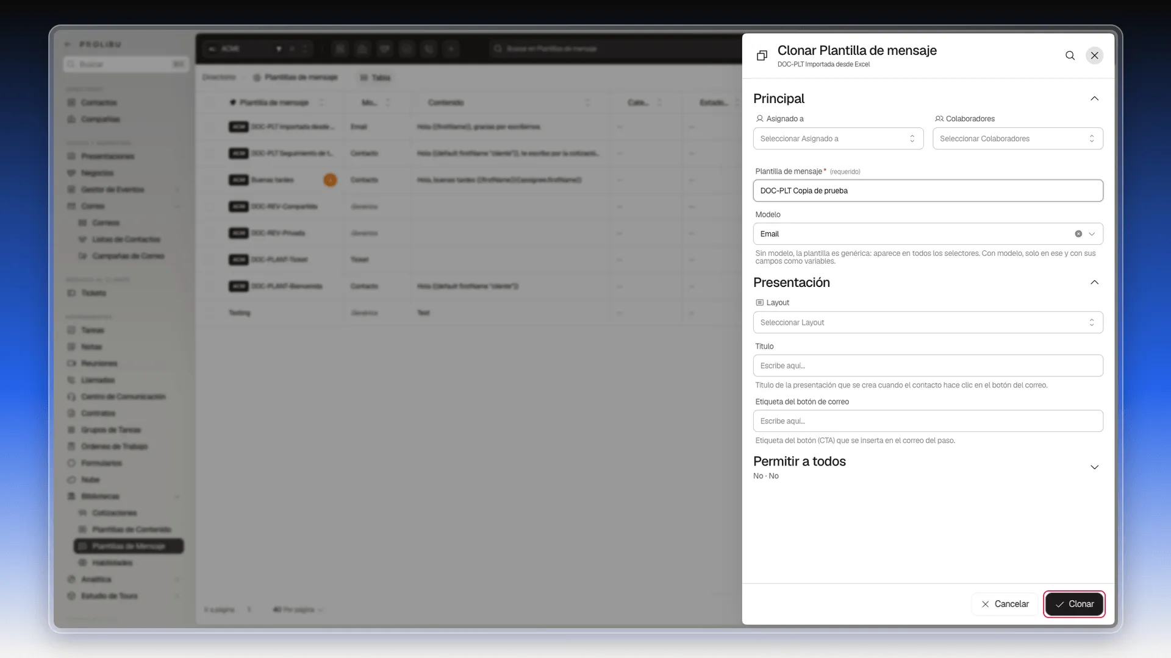Open the Seleccionar Colaboradores dropdown
1171x658 pixels.
tap(1017, 139)
